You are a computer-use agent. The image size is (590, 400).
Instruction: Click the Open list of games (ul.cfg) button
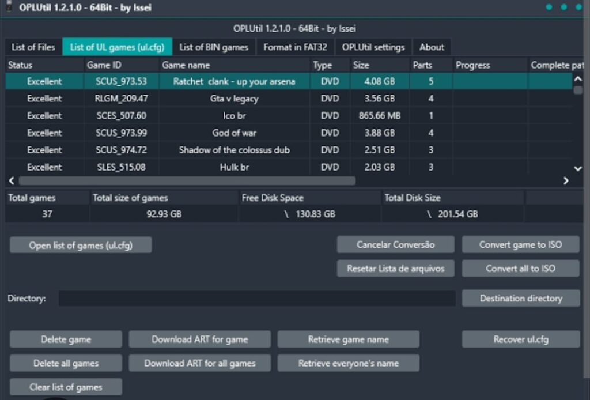81,246
